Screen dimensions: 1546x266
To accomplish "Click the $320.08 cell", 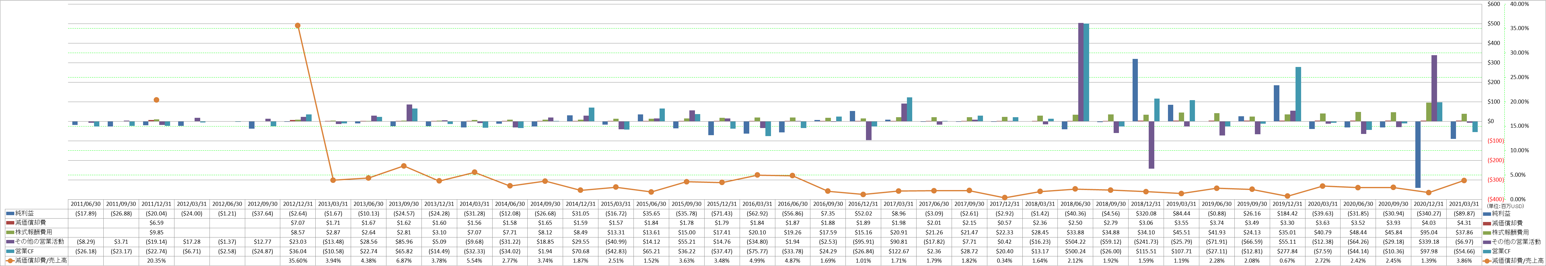I will (x=1146, y=213).
